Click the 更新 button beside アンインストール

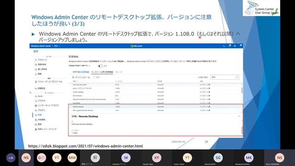(96, 77)
